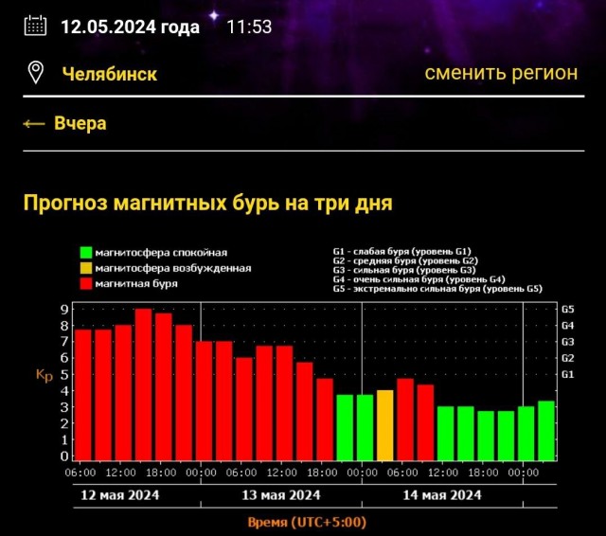
Task: Click the yellow legend swatch магнитосфера возбужденная
Action: click(x=86, y=268)
